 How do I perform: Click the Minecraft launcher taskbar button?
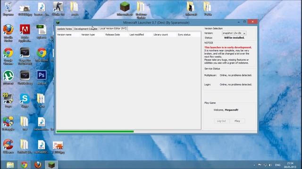51,165
